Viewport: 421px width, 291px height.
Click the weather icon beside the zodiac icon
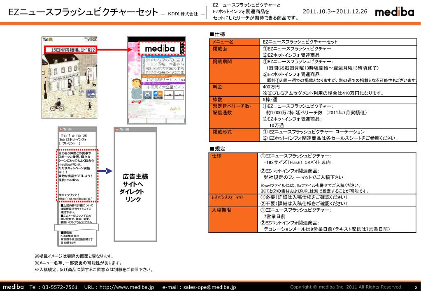[158, 95]
